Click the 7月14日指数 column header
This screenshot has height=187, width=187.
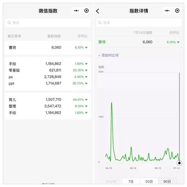(143, 33)
